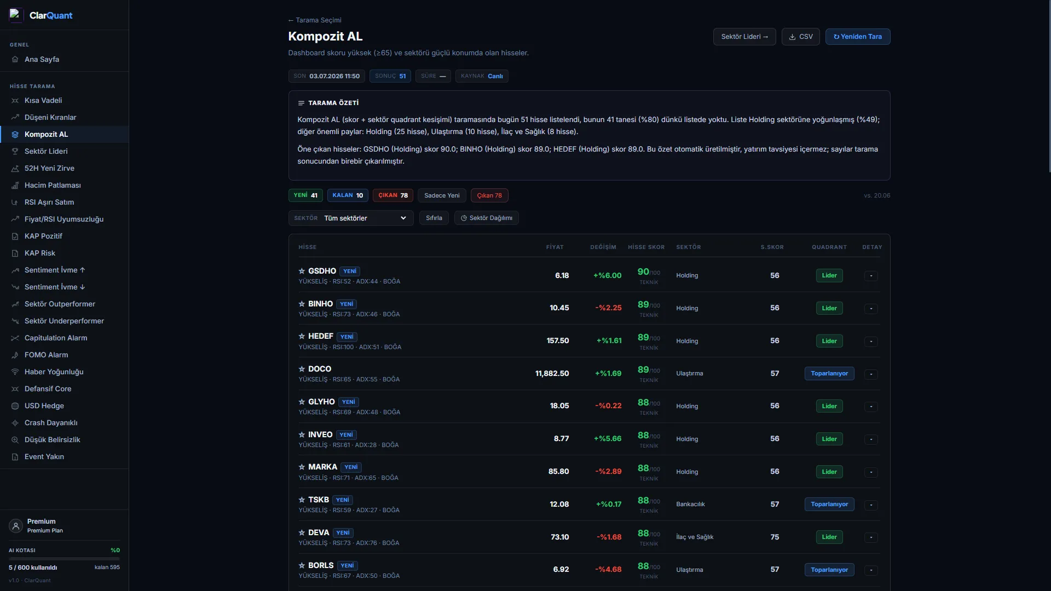Click the Haber Yoğunluğu signal icon
1051x591 pixels.
coord(15,372)
